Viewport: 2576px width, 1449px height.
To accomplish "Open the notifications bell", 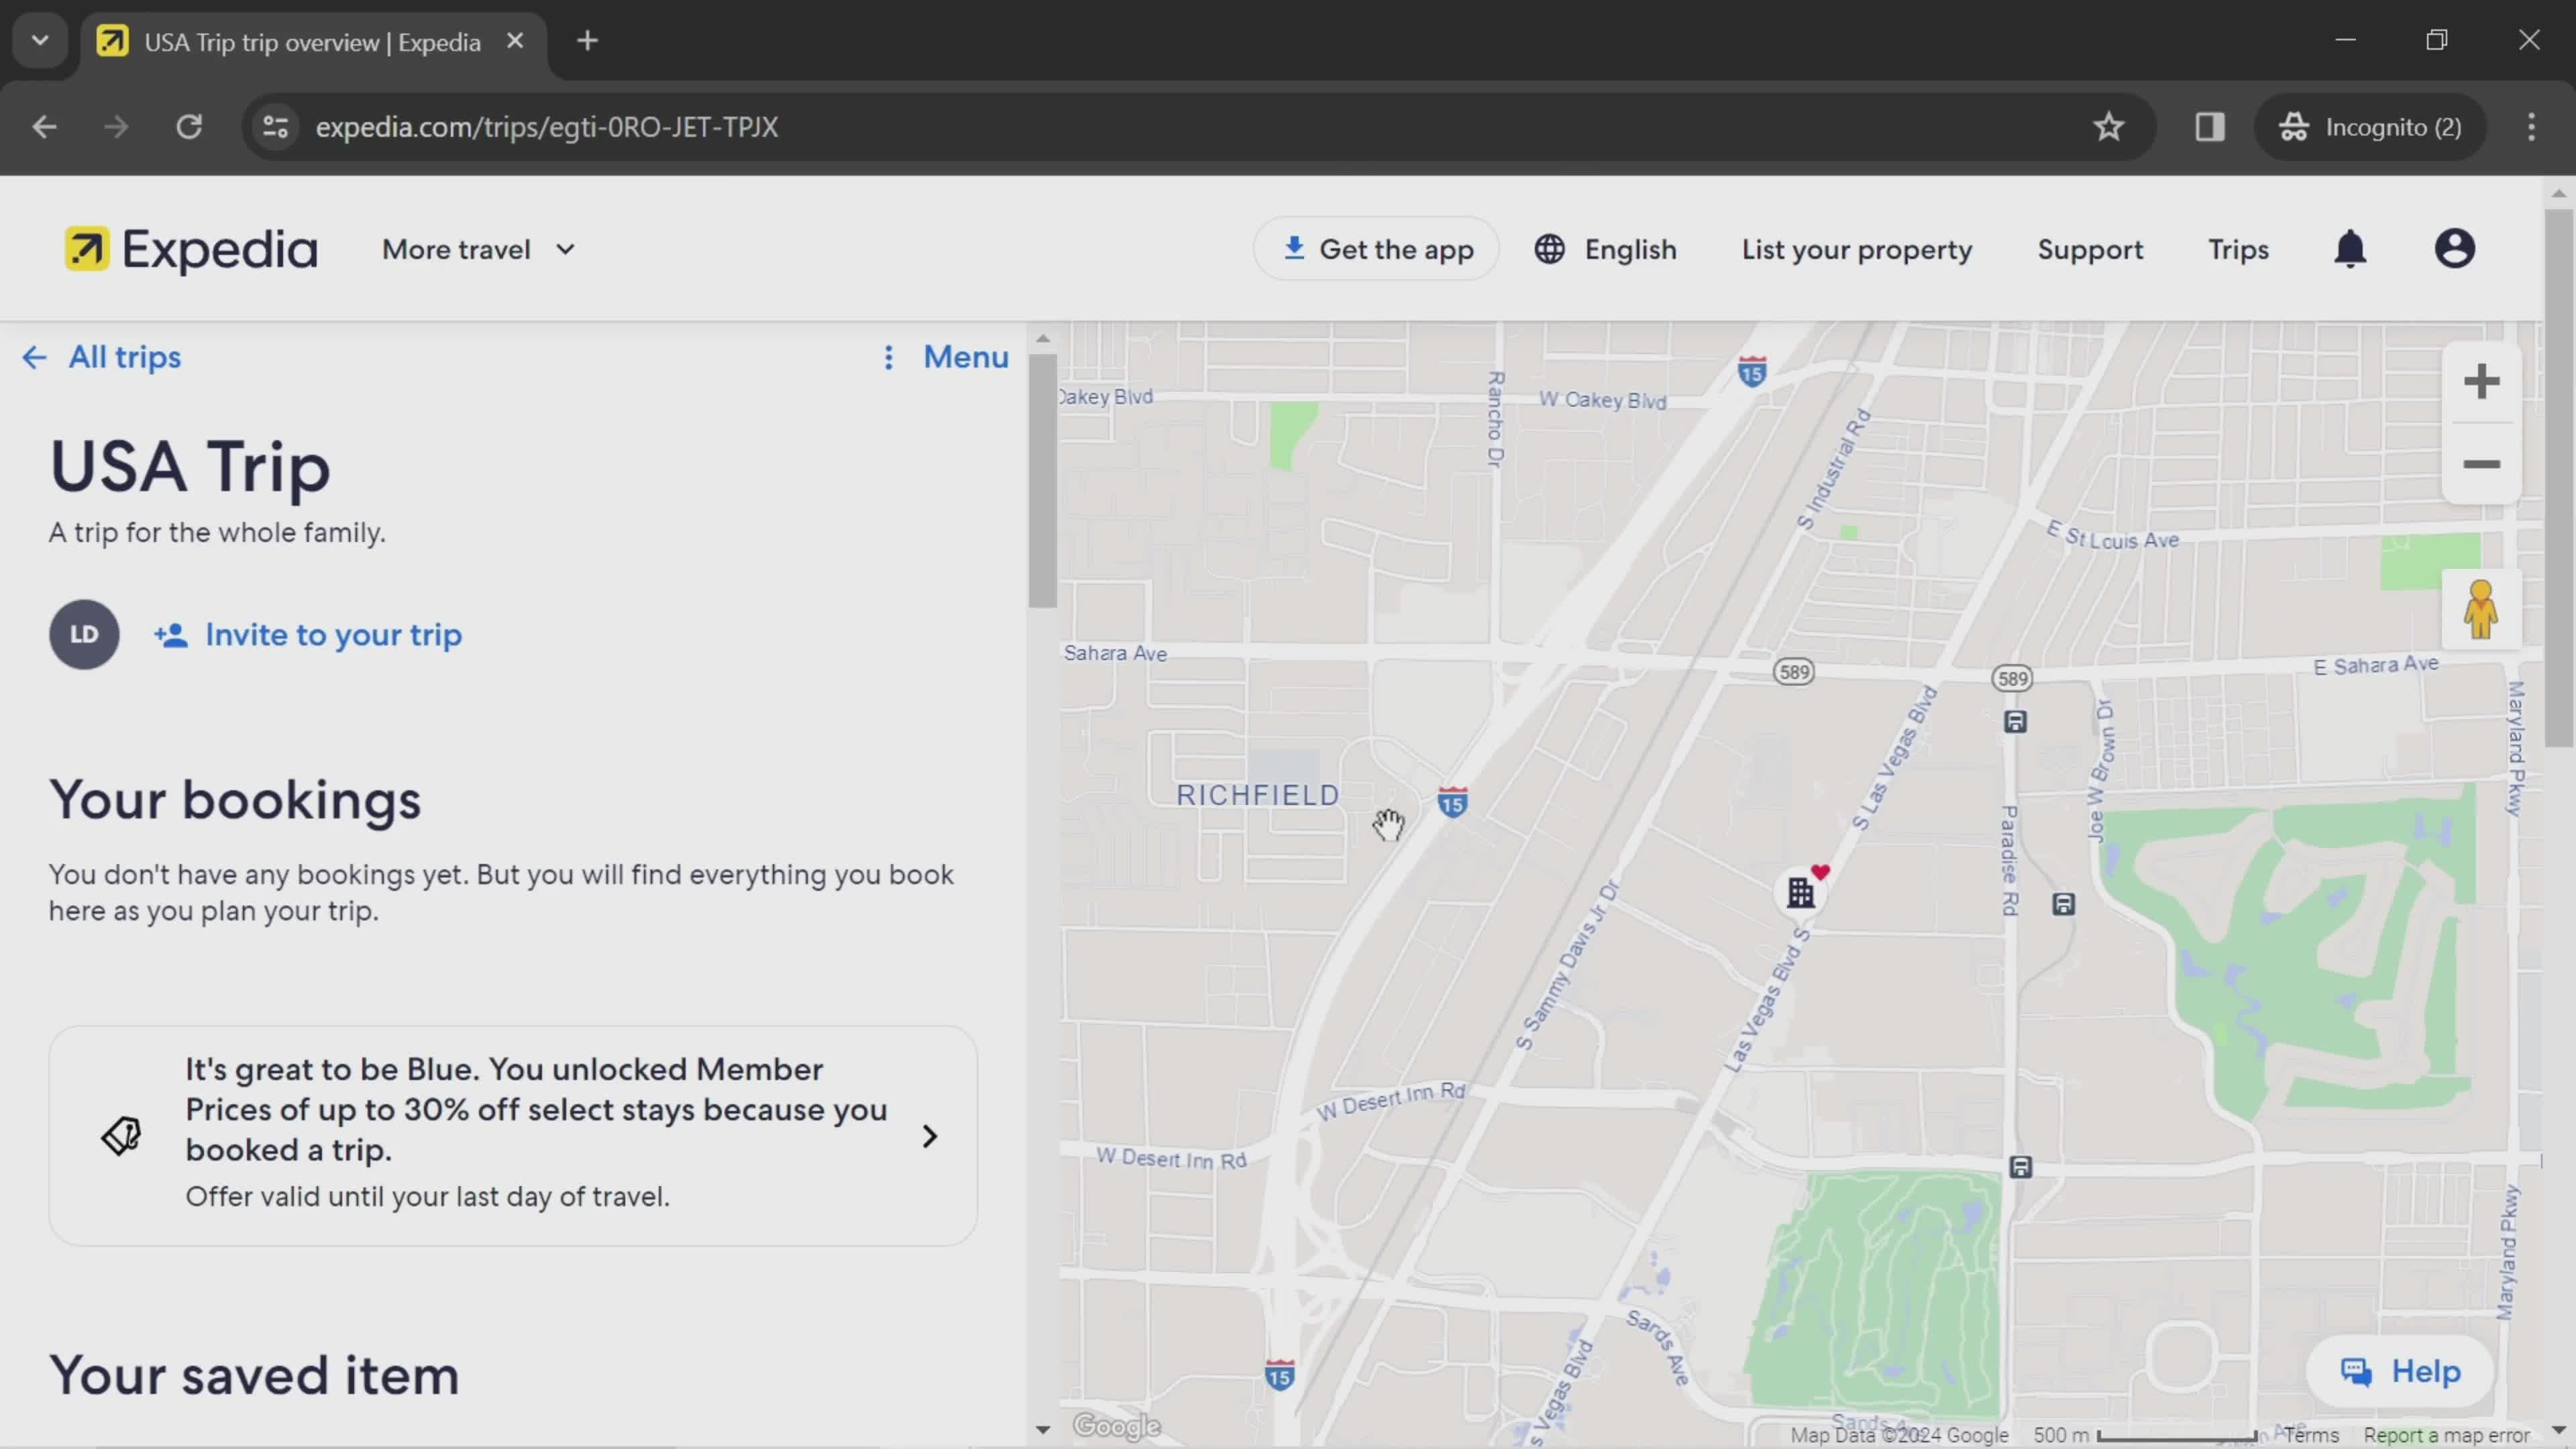I will (2350, 249).
